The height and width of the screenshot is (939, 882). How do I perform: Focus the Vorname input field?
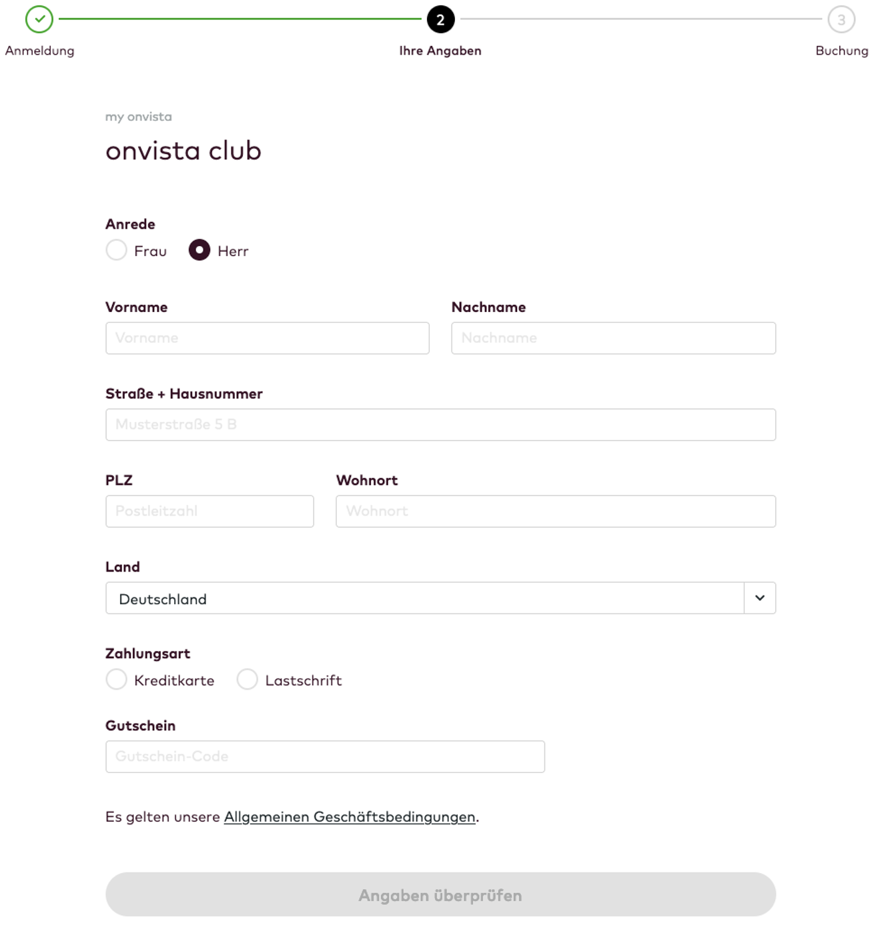point(267,338)
